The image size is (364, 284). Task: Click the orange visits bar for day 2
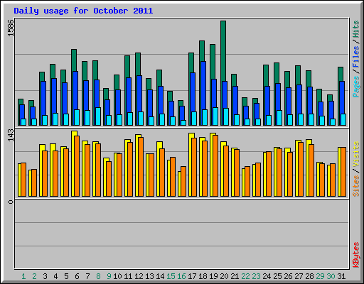click(34, 182)
